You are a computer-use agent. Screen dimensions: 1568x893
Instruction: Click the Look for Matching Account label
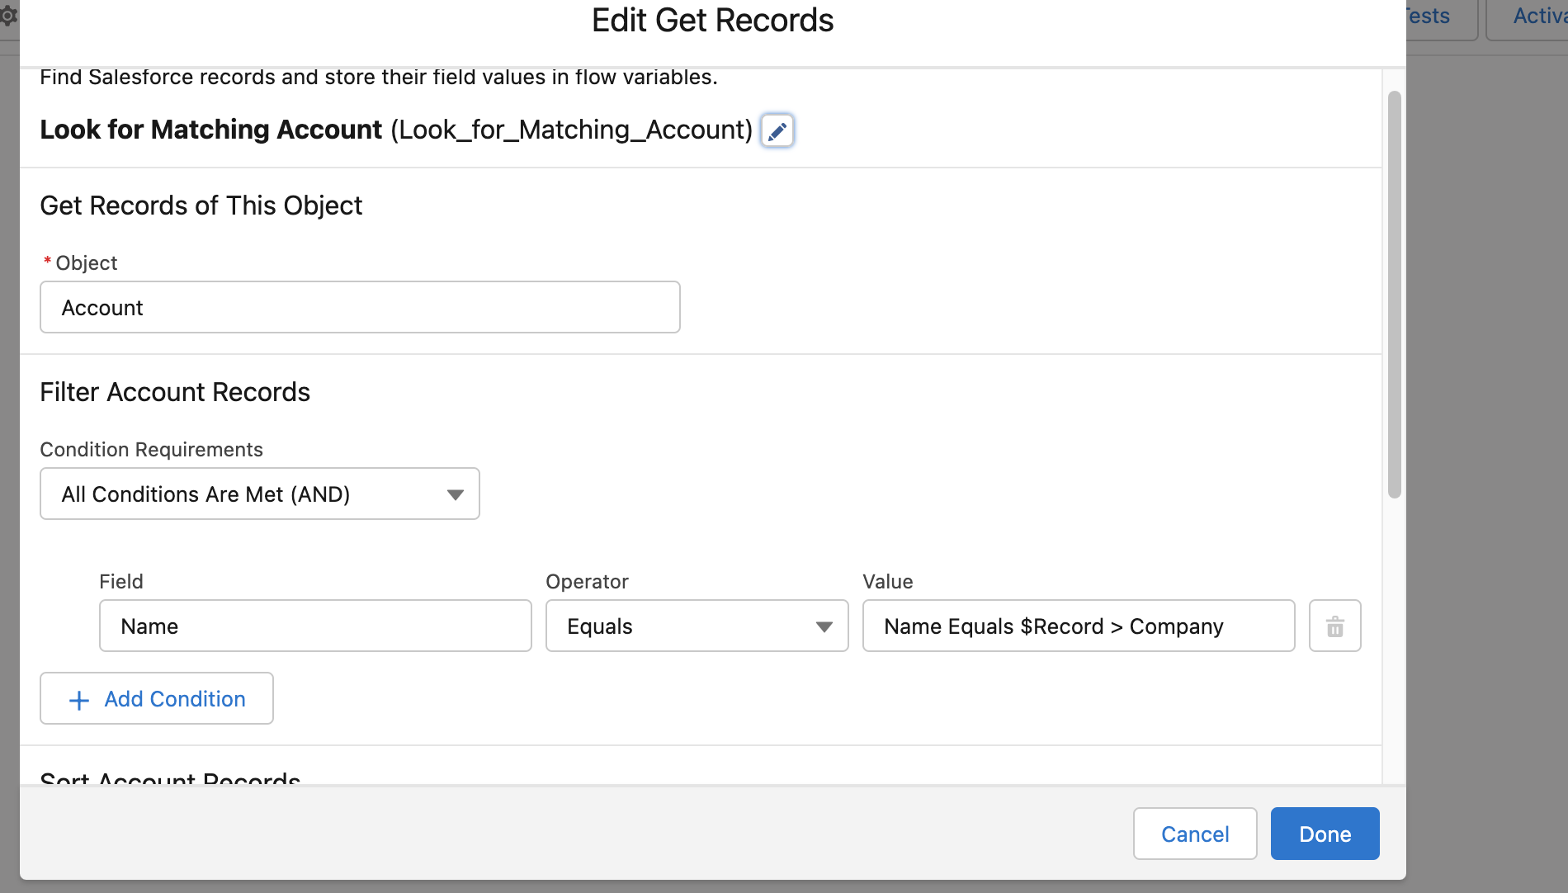[x=211, y=130]
